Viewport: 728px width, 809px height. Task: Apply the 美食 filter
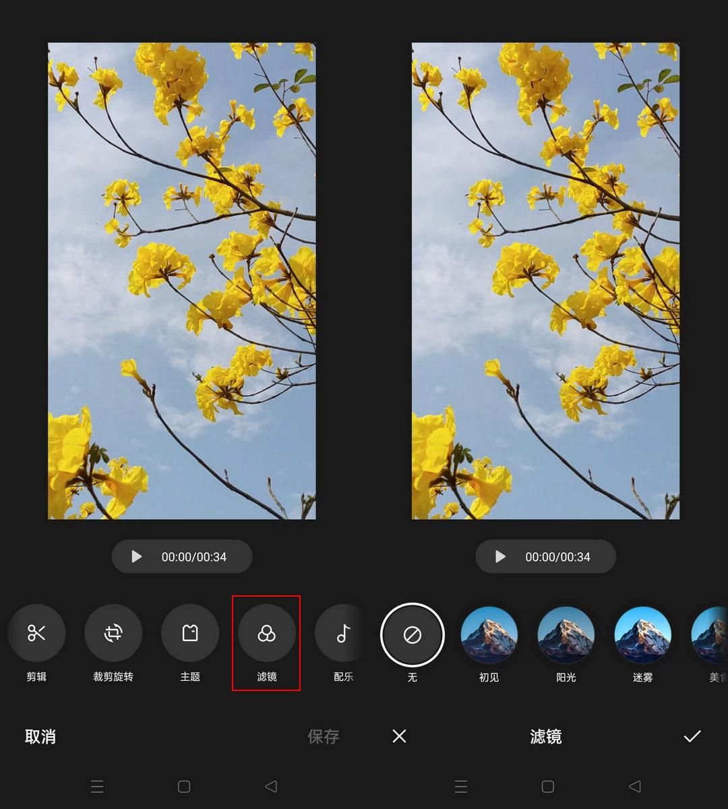pos(710,634)
